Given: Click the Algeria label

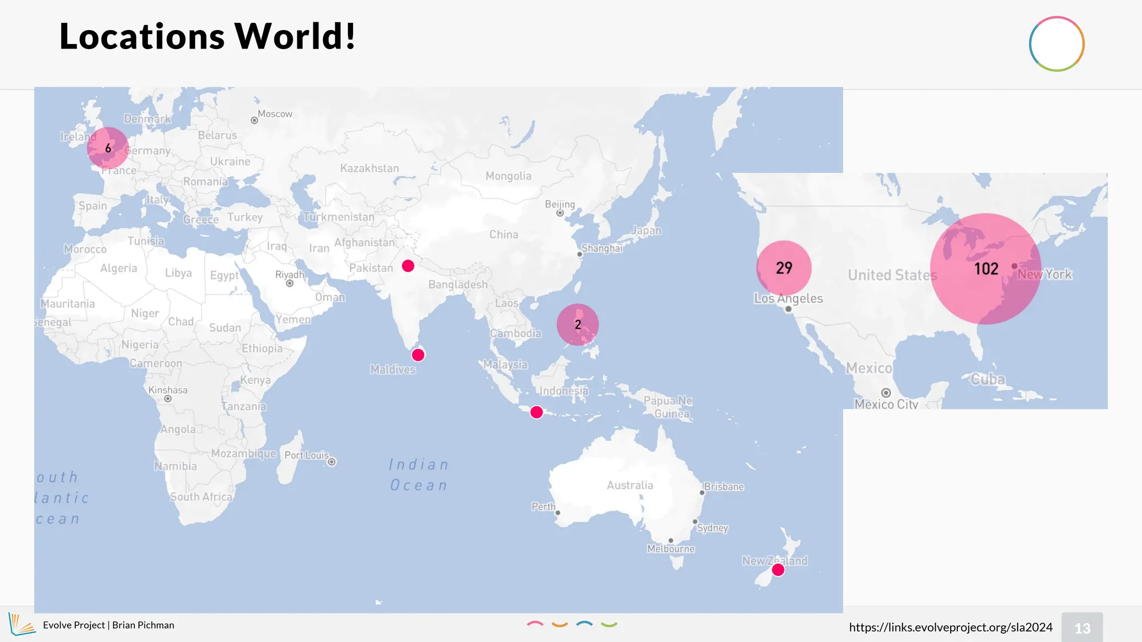Looking at the screenshot, I should click(x=119, y=269).
